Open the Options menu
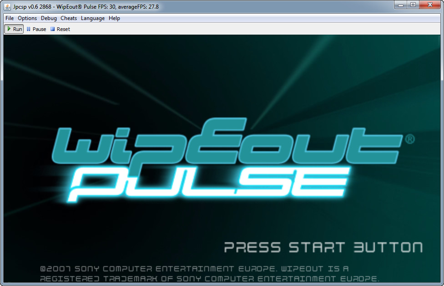This screenshot has height=286, width=444. (x=27, y=18)
